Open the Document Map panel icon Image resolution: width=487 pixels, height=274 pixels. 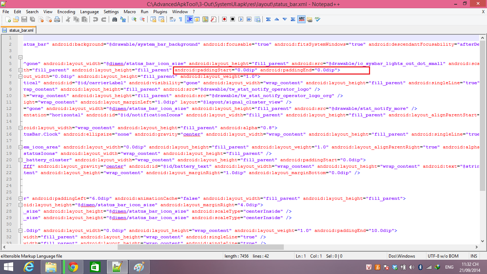[205, 19]
